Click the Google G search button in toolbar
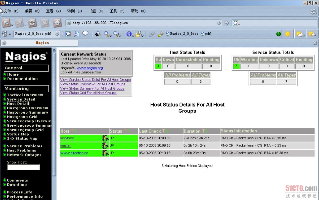The width and height of the screenshot is (319, 200). [68, 34]
